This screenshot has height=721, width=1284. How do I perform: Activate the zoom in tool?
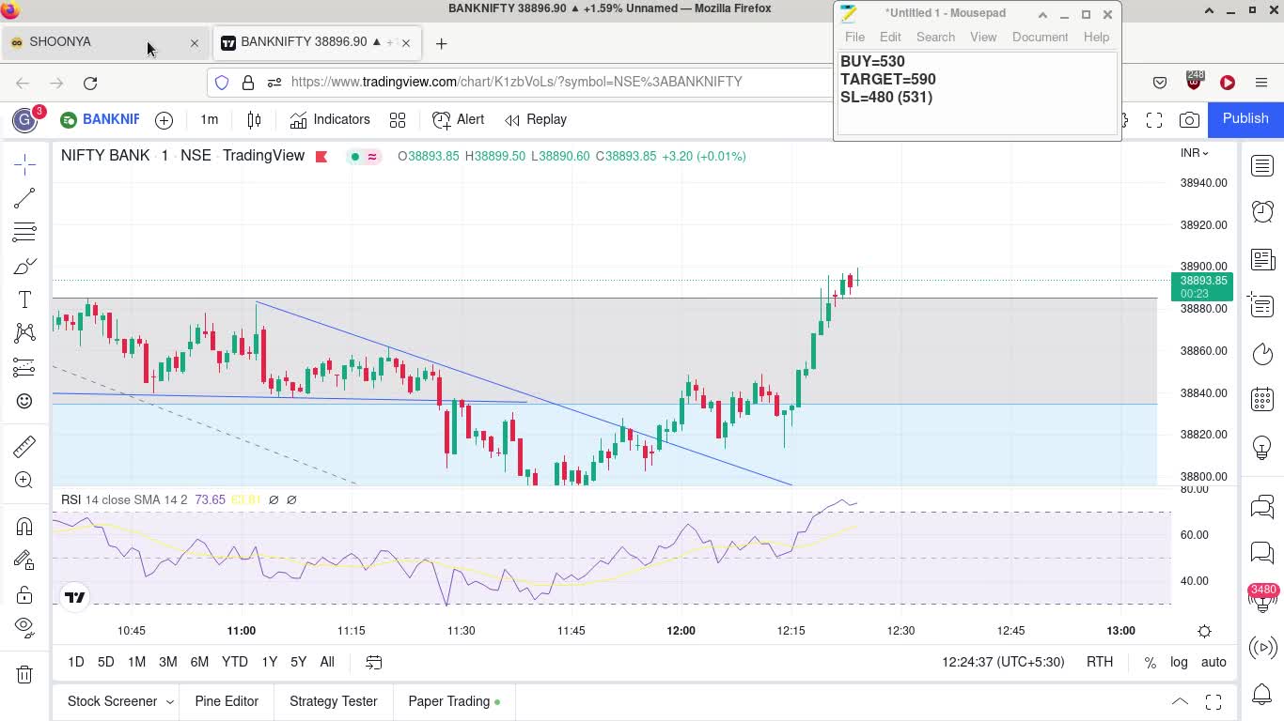[x=24, y=480]
